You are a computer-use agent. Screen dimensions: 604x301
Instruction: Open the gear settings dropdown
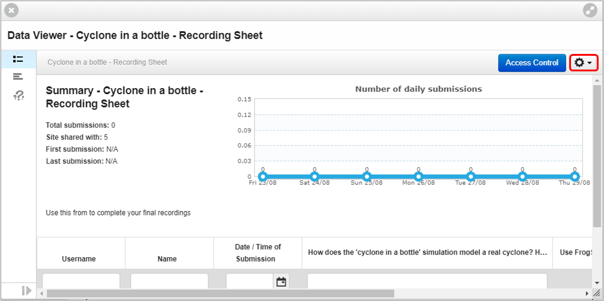pyautogui.click(x=584, y=63)
